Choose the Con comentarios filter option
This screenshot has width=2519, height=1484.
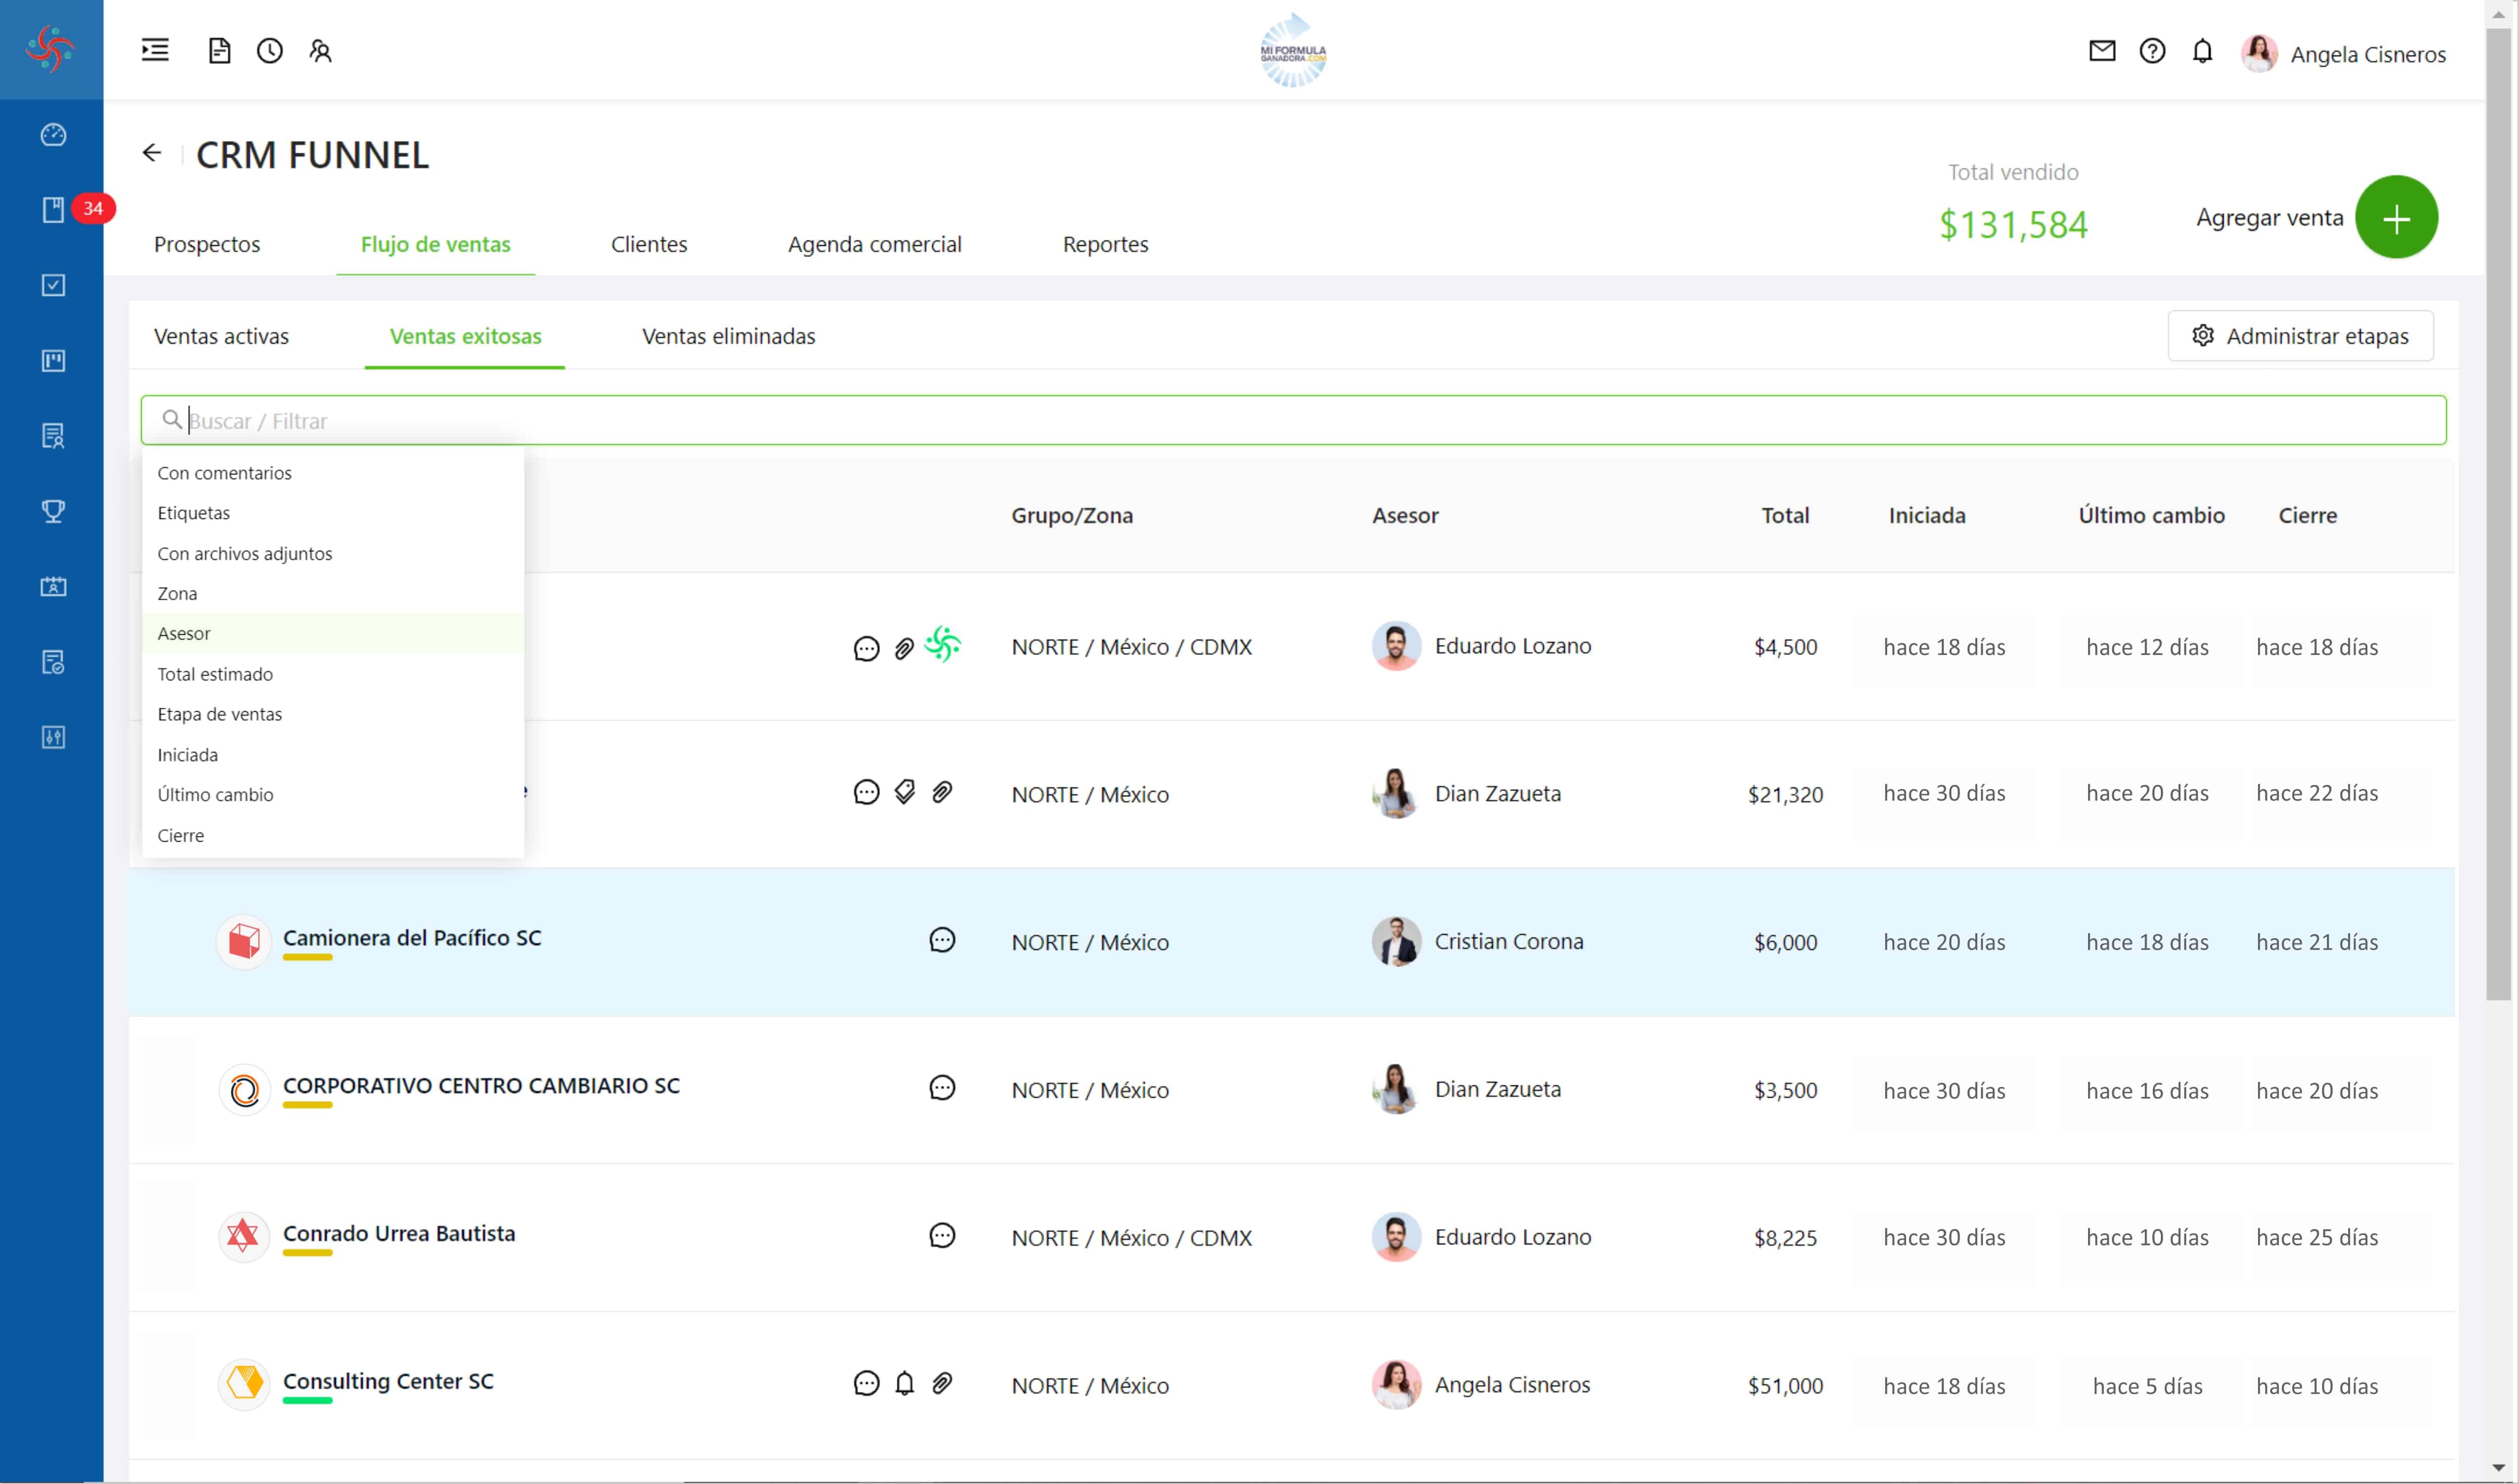pos(333,473)
